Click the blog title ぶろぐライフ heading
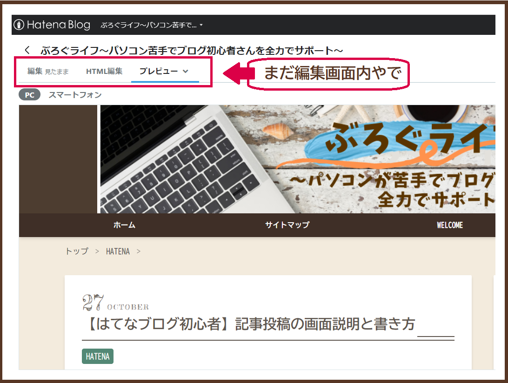This screenshot has height=383, width=508. [192, 51]
